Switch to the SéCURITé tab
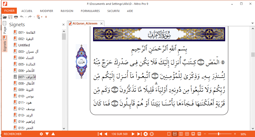This screenshot has width=255, height=137. [x=113, y=11]
